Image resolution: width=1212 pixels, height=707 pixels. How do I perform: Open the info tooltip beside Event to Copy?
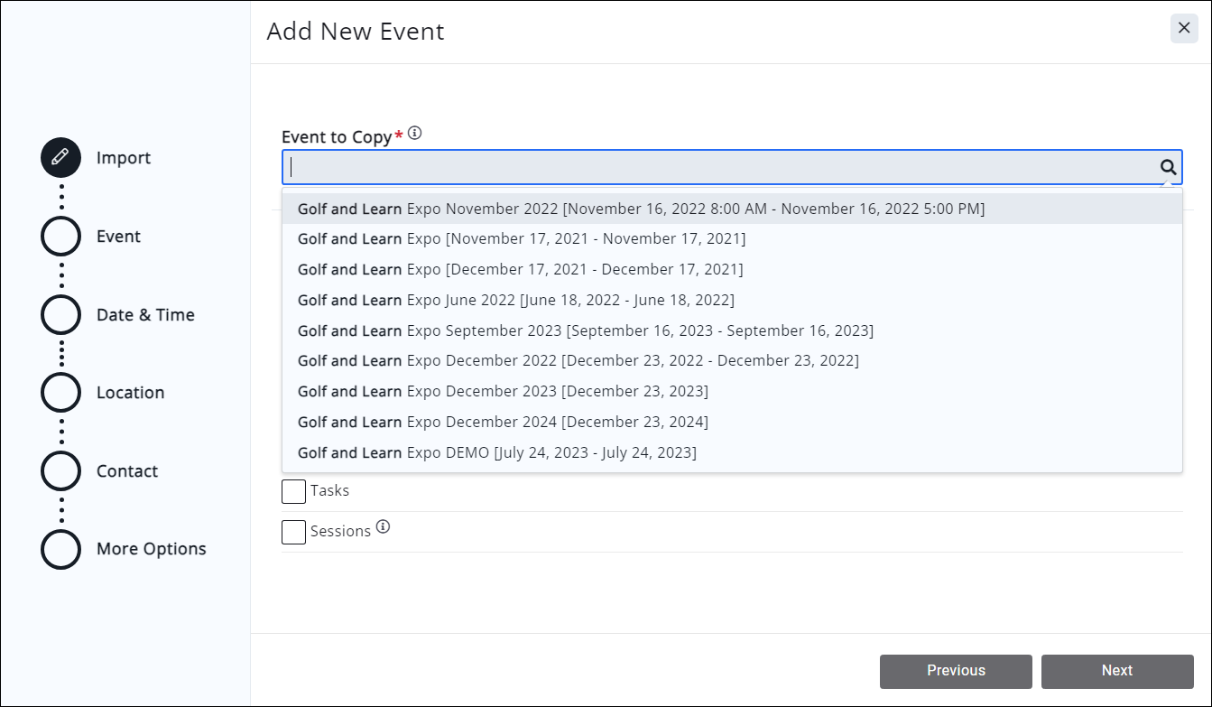(x=414, y=132)
